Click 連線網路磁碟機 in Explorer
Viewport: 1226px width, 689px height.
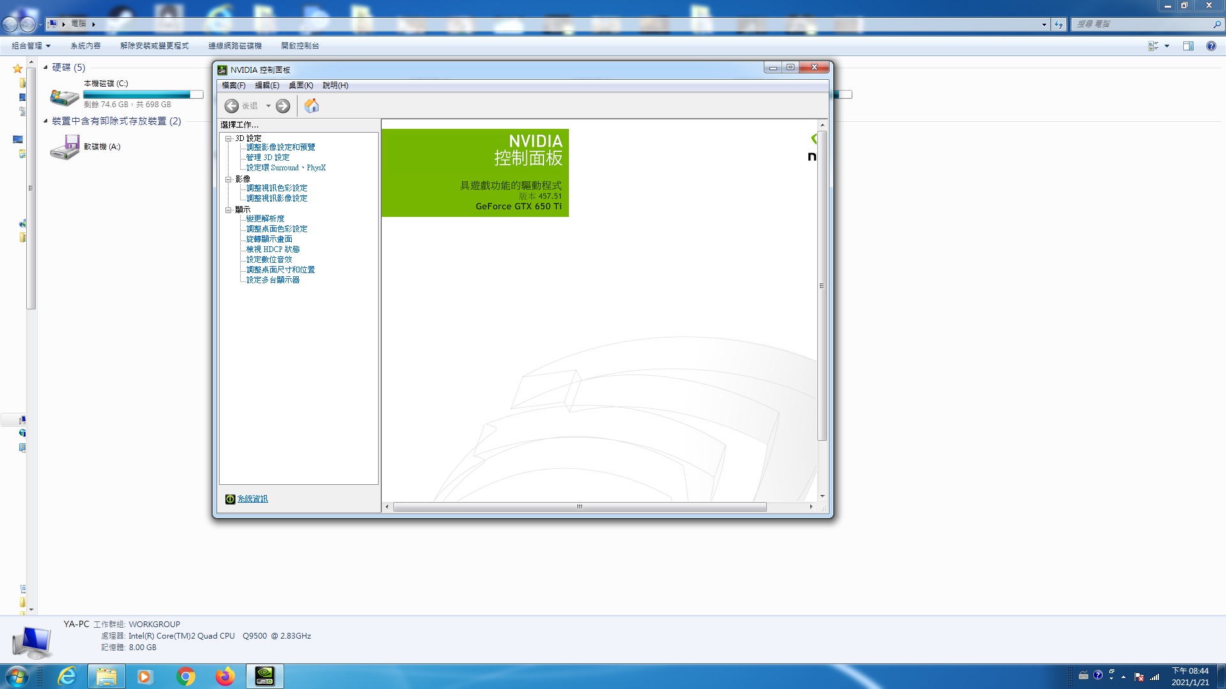point(235,46)
